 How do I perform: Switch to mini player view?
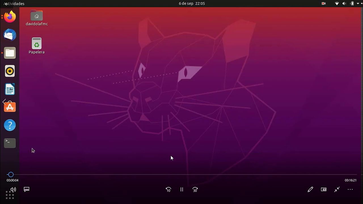pos(324,190)
